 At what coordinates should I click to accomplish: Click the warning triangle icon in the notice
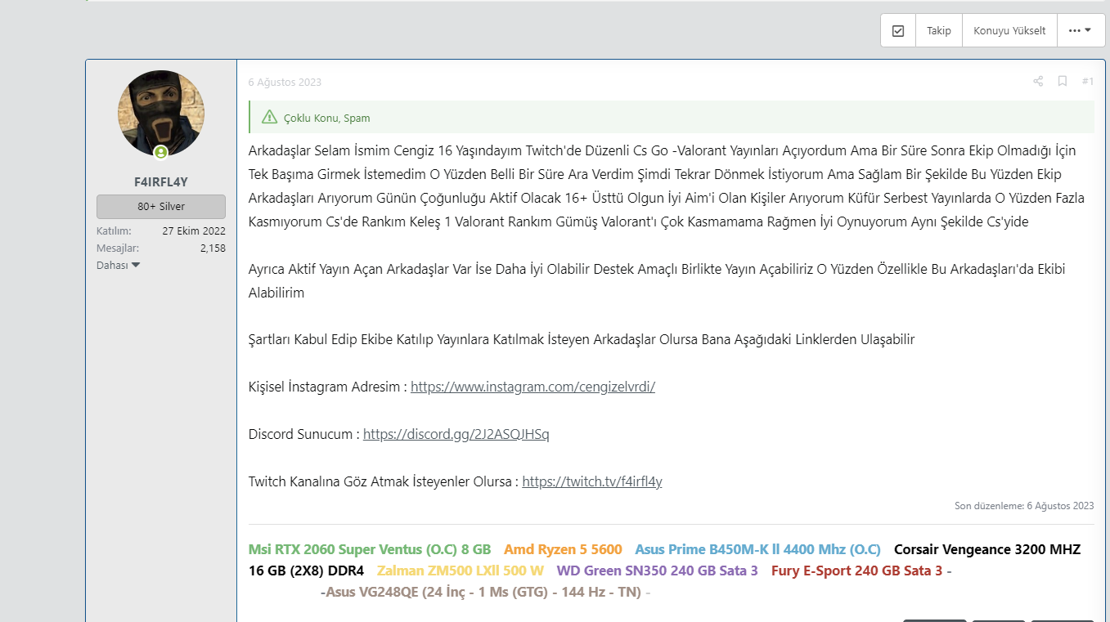point(269,117)
